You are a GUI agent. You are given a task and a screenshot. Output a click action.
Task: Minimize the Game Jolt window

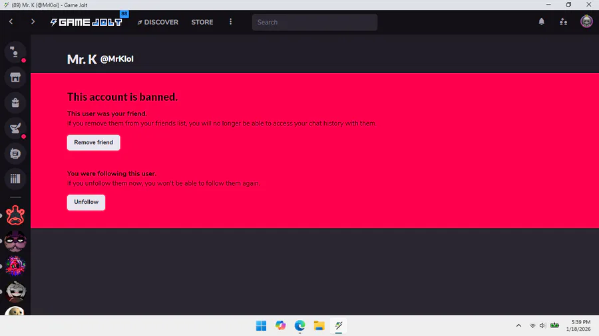548,5
